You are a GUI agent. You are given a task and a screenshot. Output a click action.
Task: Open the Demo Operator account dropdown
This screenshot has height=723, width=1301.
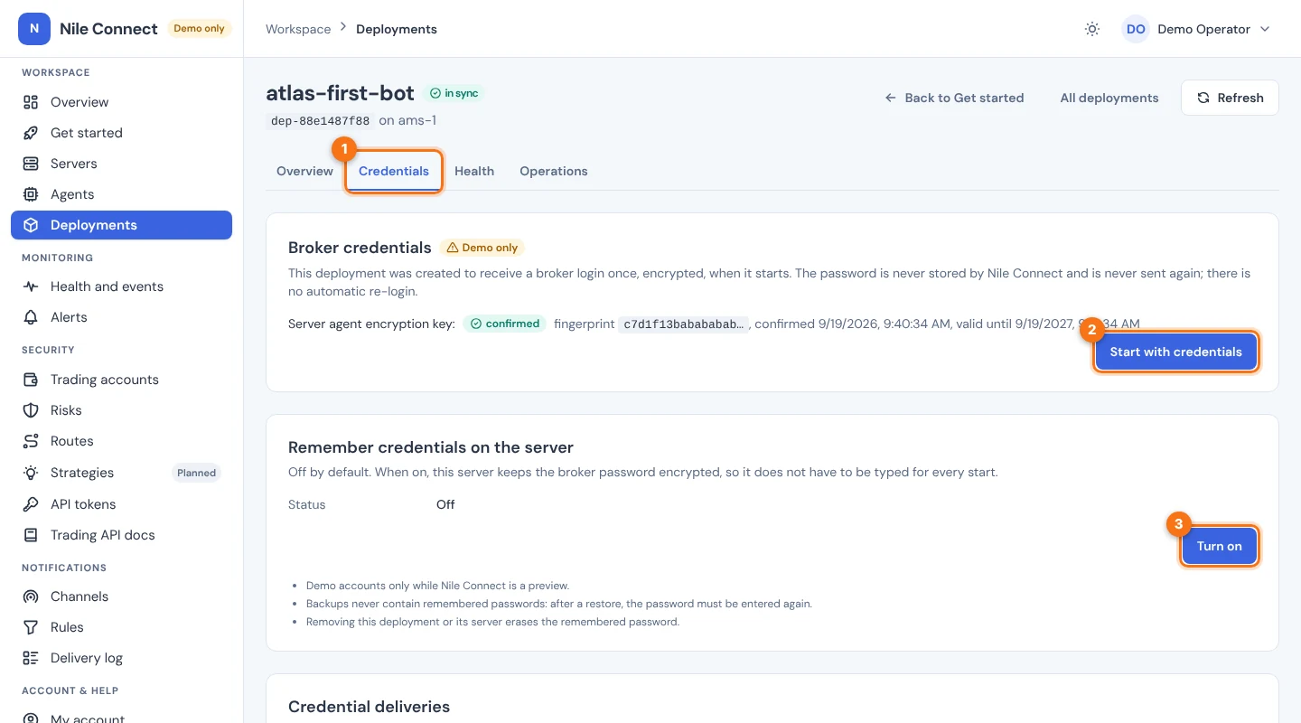click(1196, 29)
